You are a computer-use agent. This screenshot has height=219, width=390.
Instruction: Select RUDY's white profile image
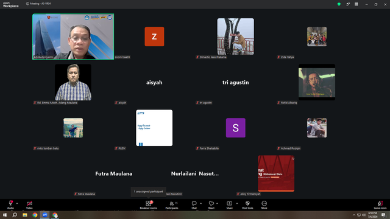[154, 128]
